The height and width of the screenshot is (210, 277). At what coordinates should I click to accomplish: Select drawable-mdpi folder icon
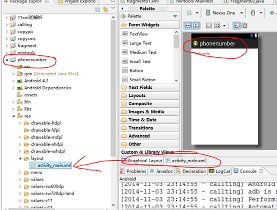click(x=26, y=137)
